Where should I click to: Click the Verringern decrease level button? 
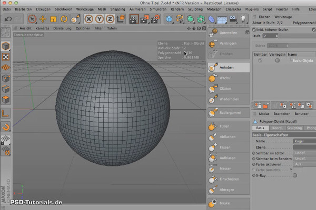tap(229, 44)
